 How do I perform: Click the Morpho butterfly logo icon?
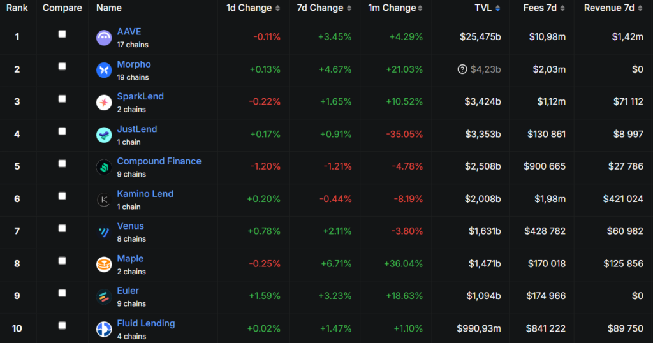coord(104,70)
